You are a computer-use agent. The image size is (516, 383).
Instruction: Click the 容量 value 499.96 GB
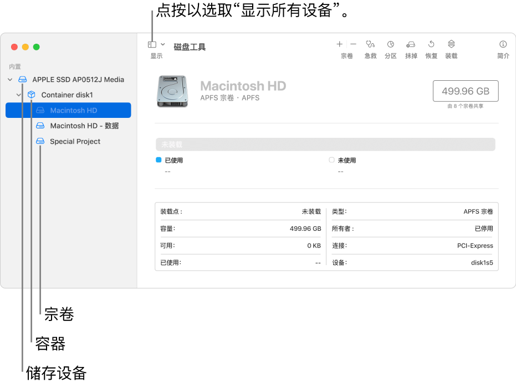point(305,229)
